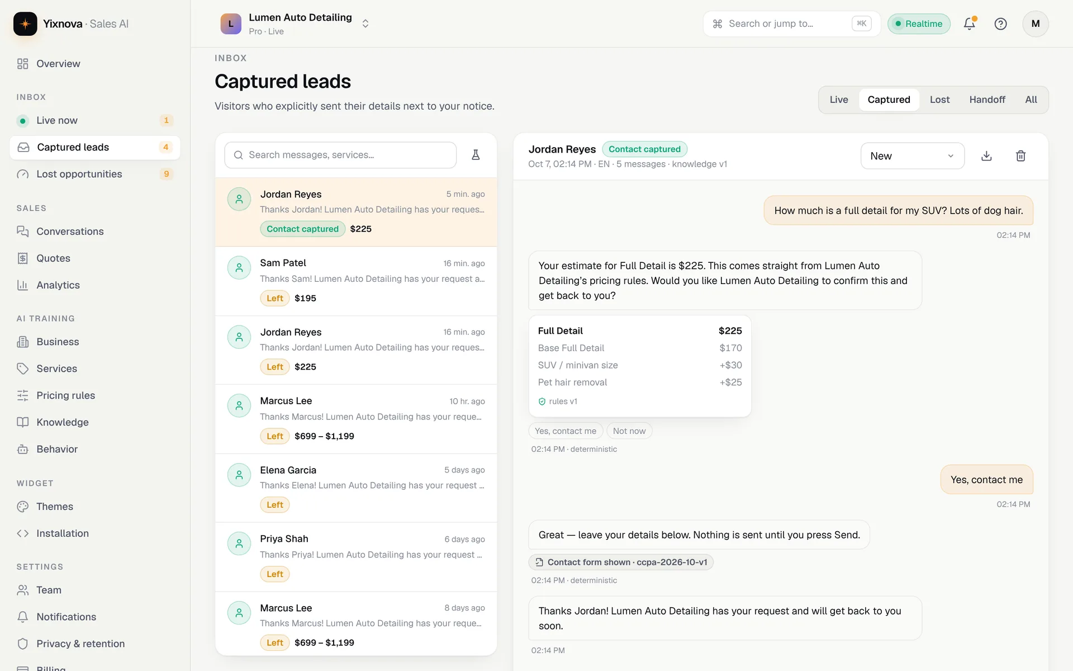Download Jordan Reyes conversation export

coord(986,156)
